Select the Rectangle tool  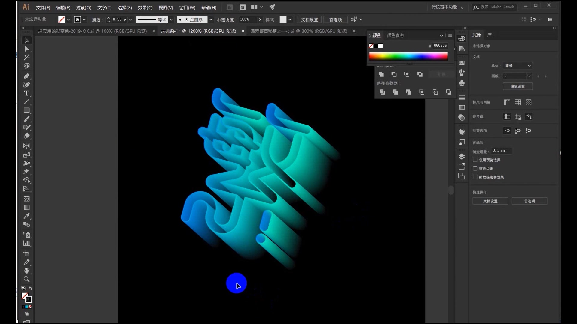pos(26,110)
